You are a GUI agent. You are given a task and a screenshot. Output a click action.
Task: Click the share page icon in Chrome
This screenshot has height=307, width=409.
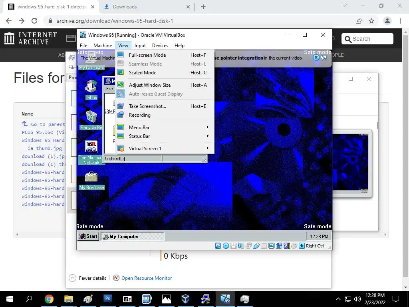click(x=359, y=21)
